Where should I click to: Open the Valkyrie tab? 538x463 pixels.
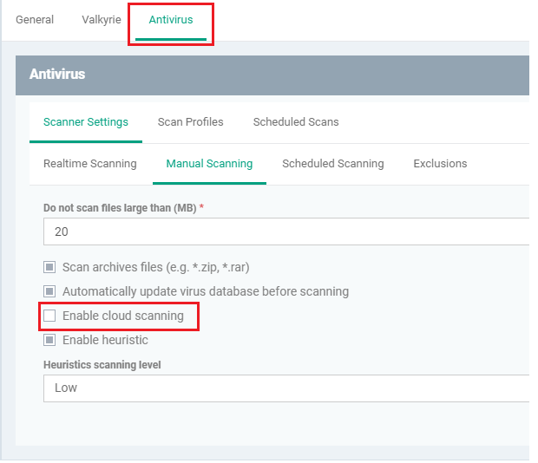pos(102,20)
